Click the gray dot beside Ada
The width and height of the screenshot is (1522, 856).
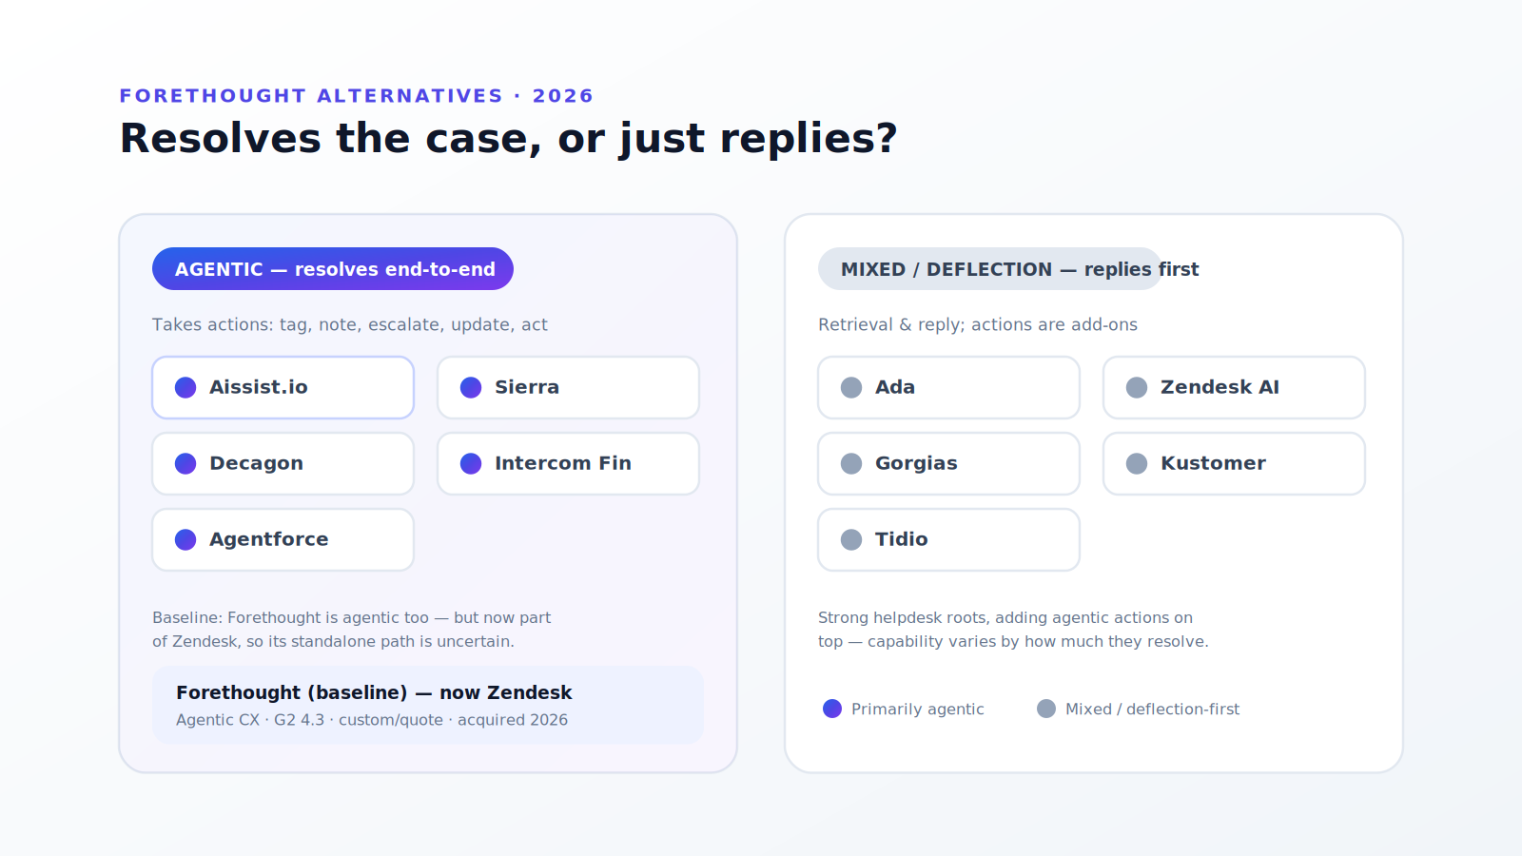[851, 387]
